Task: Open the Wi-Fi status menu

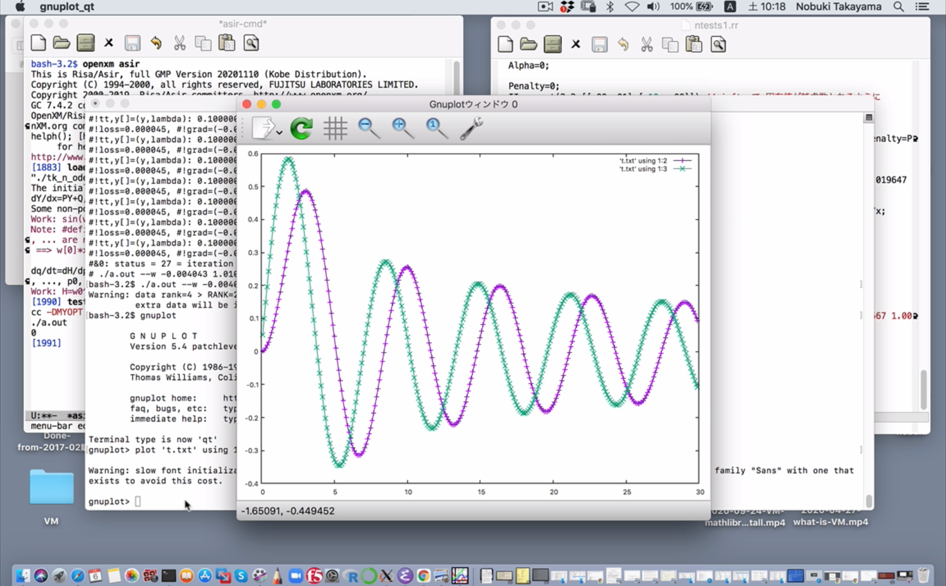Action: tap(631, 7)
